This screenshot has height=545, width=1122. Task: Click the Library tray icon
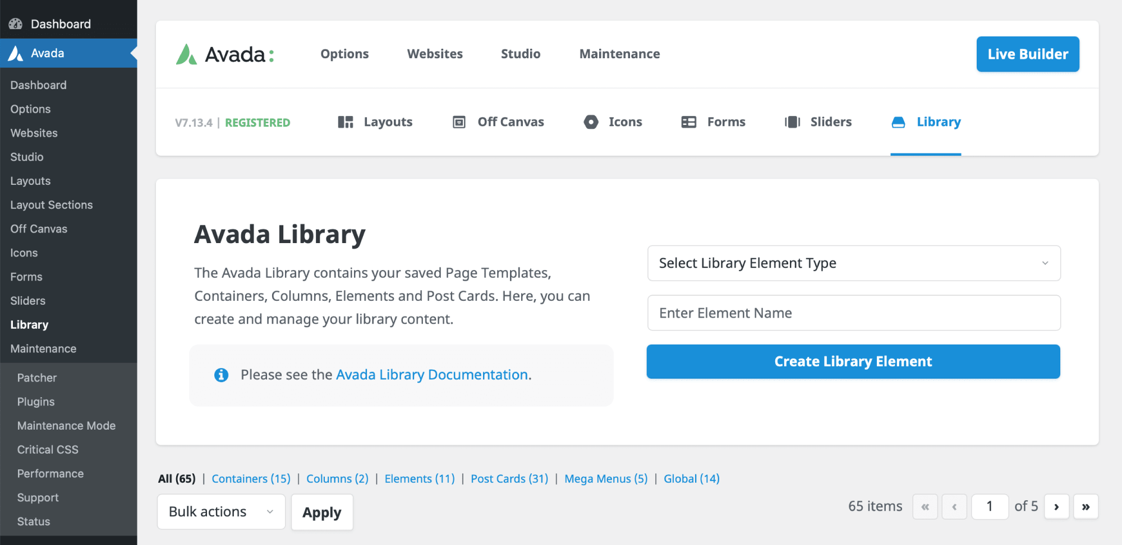coord(898,122)
